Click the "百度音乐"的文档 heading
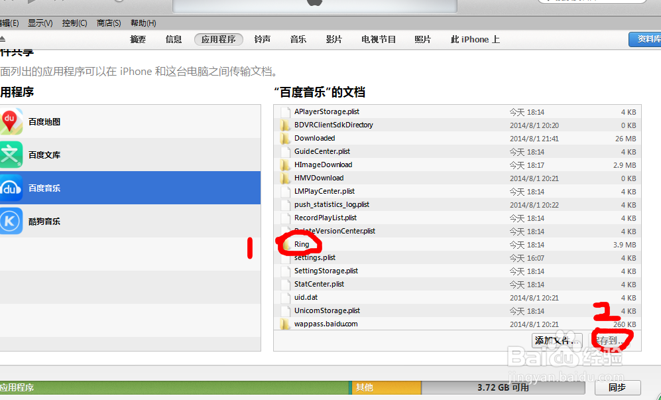This screenshot has width=661, height=400. [319, 92]
